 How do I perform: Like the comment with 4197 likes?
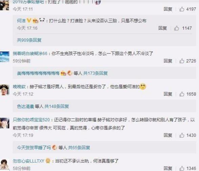click(182, 9)
